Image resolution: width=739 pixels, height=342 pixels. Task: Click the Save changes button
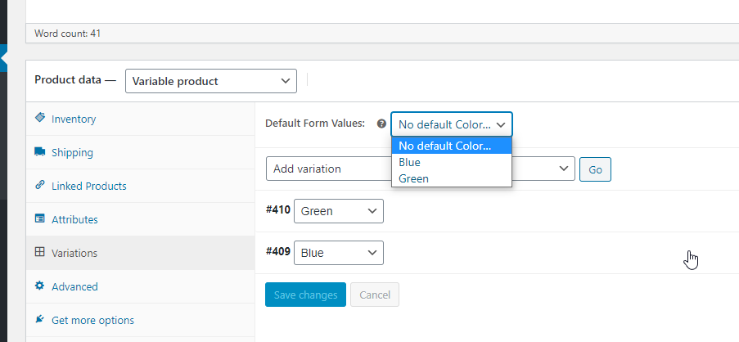click(305, 295)
